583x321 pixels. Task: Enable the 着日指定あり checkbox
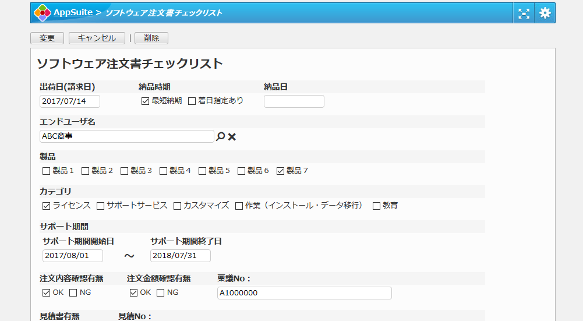tap(192, 101)
